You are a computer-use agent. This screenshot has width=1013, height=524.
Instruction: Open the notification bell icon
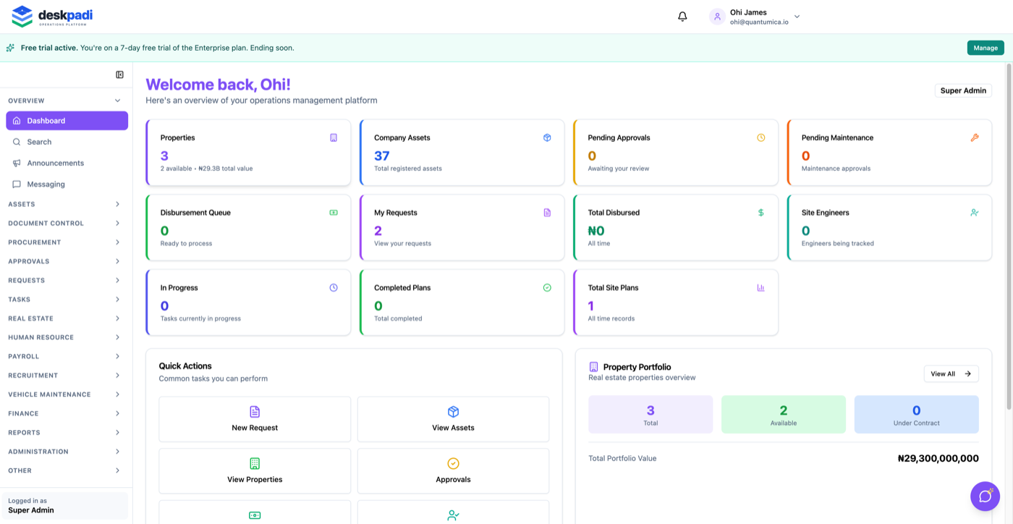point(681,15)
